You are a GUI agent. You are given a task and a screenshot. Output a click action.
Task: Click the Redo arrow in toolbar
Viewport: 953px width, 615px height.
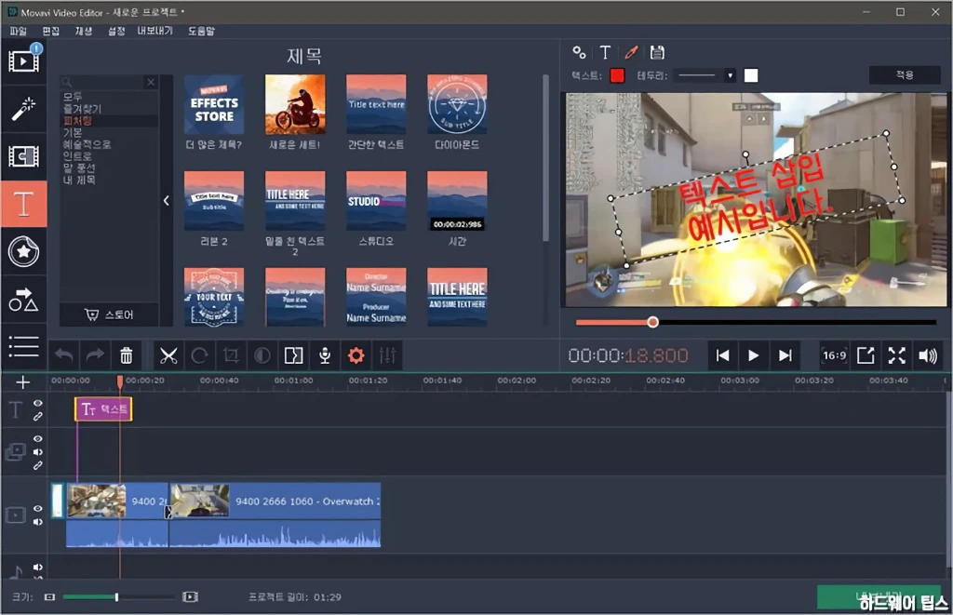pyautogui.click(x=95, y=355)
